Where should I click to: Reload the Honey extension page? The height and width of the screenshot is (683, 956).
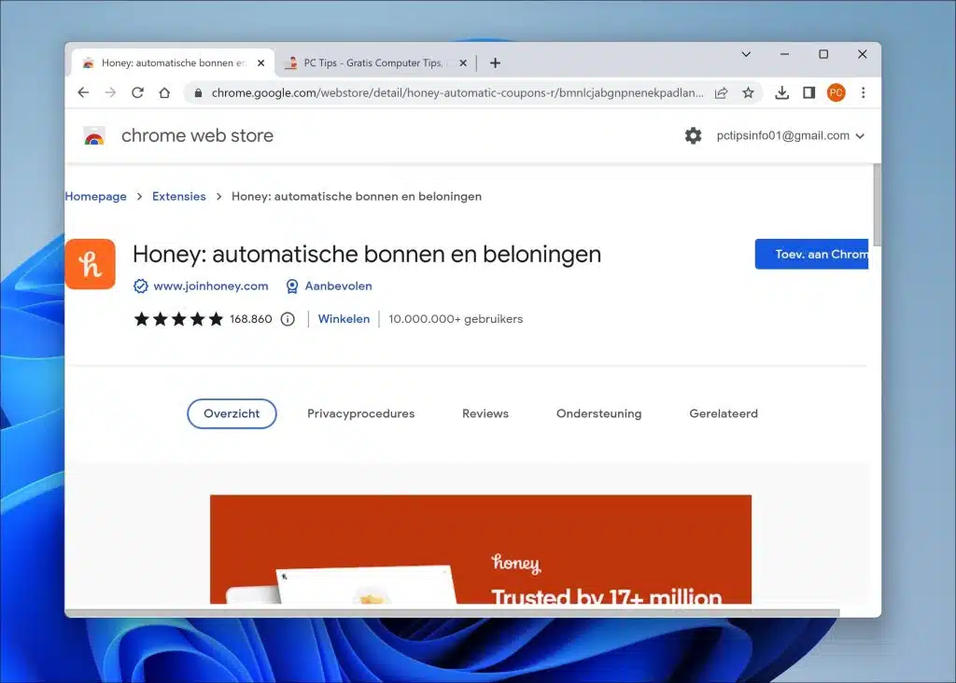138,92
